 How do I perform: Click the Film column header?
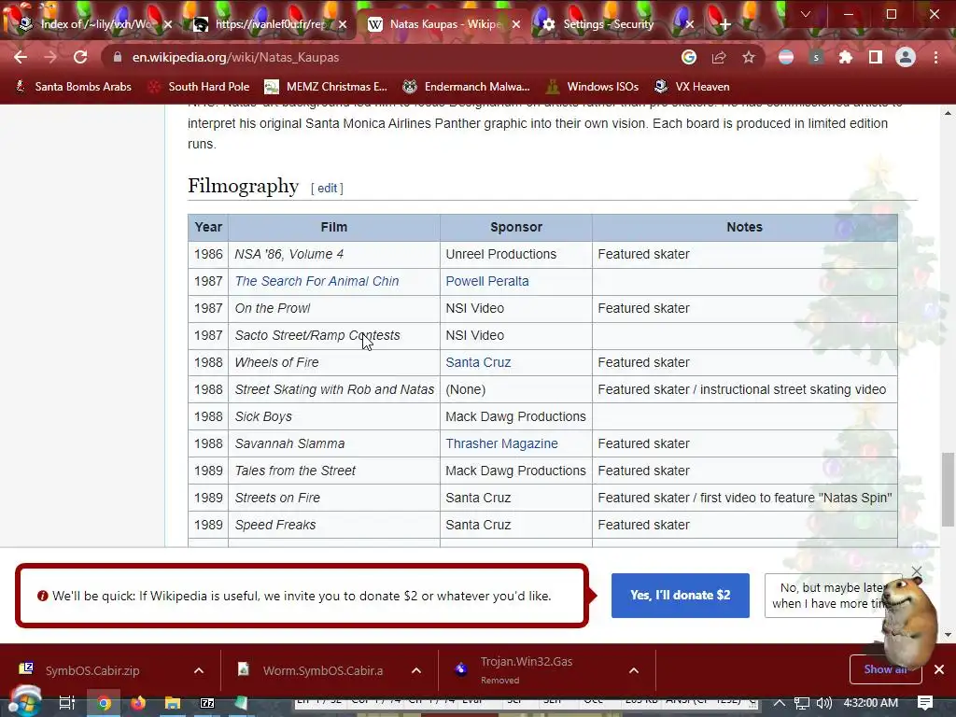pos(334,227)
